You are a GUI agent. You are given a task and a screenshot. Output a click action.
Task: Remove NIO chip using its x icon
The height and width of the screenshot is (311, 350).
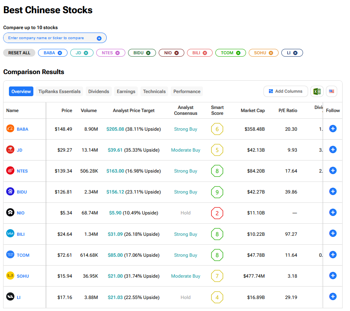pos(177,53)
